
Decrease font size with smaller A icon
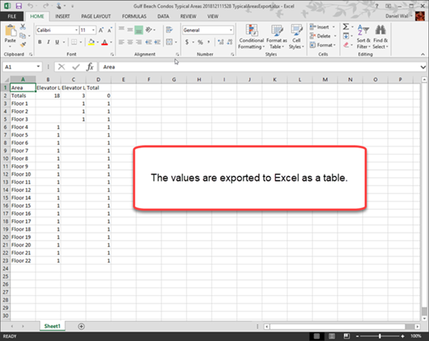tap(109, 30)
